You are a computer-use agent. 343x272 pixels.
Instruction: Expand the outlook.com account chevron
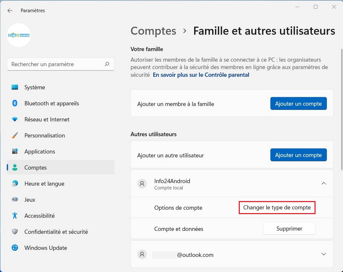pyautogui.click(x=323, y=254)
